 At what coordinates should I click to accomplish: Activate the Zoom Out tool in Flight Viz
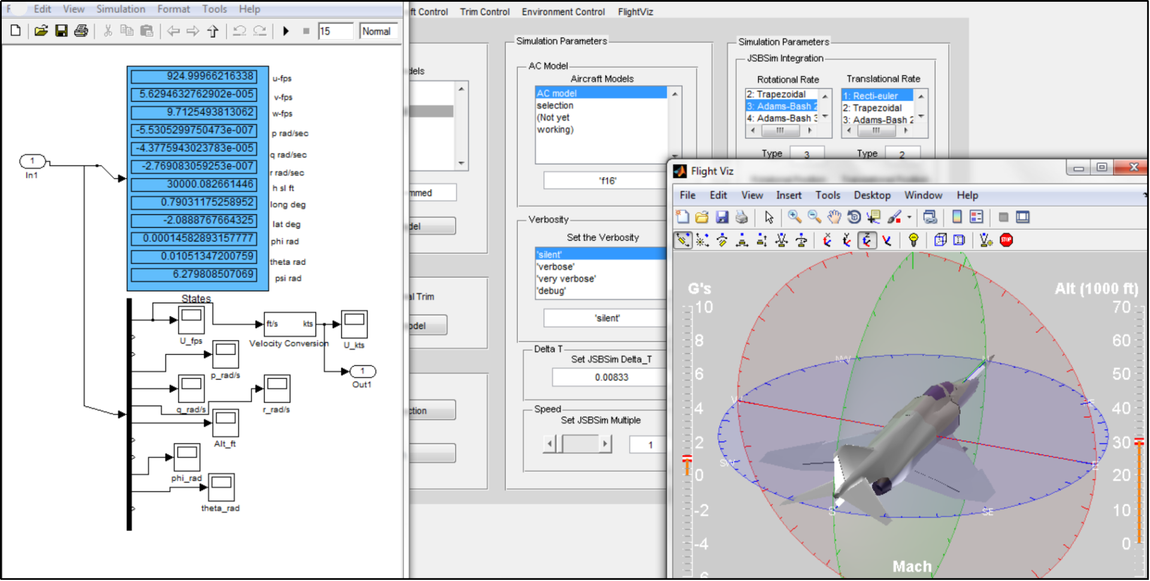click(x=815, y=217)
